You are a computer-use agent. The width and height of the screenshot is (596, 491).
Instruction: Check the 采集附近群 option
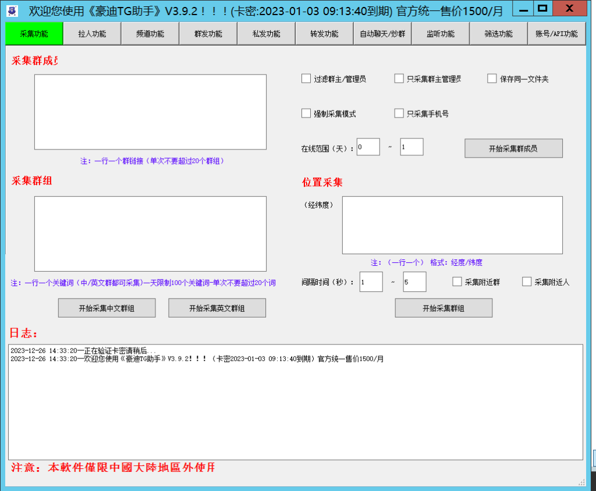pyautogui.click(x=457, y=282)
